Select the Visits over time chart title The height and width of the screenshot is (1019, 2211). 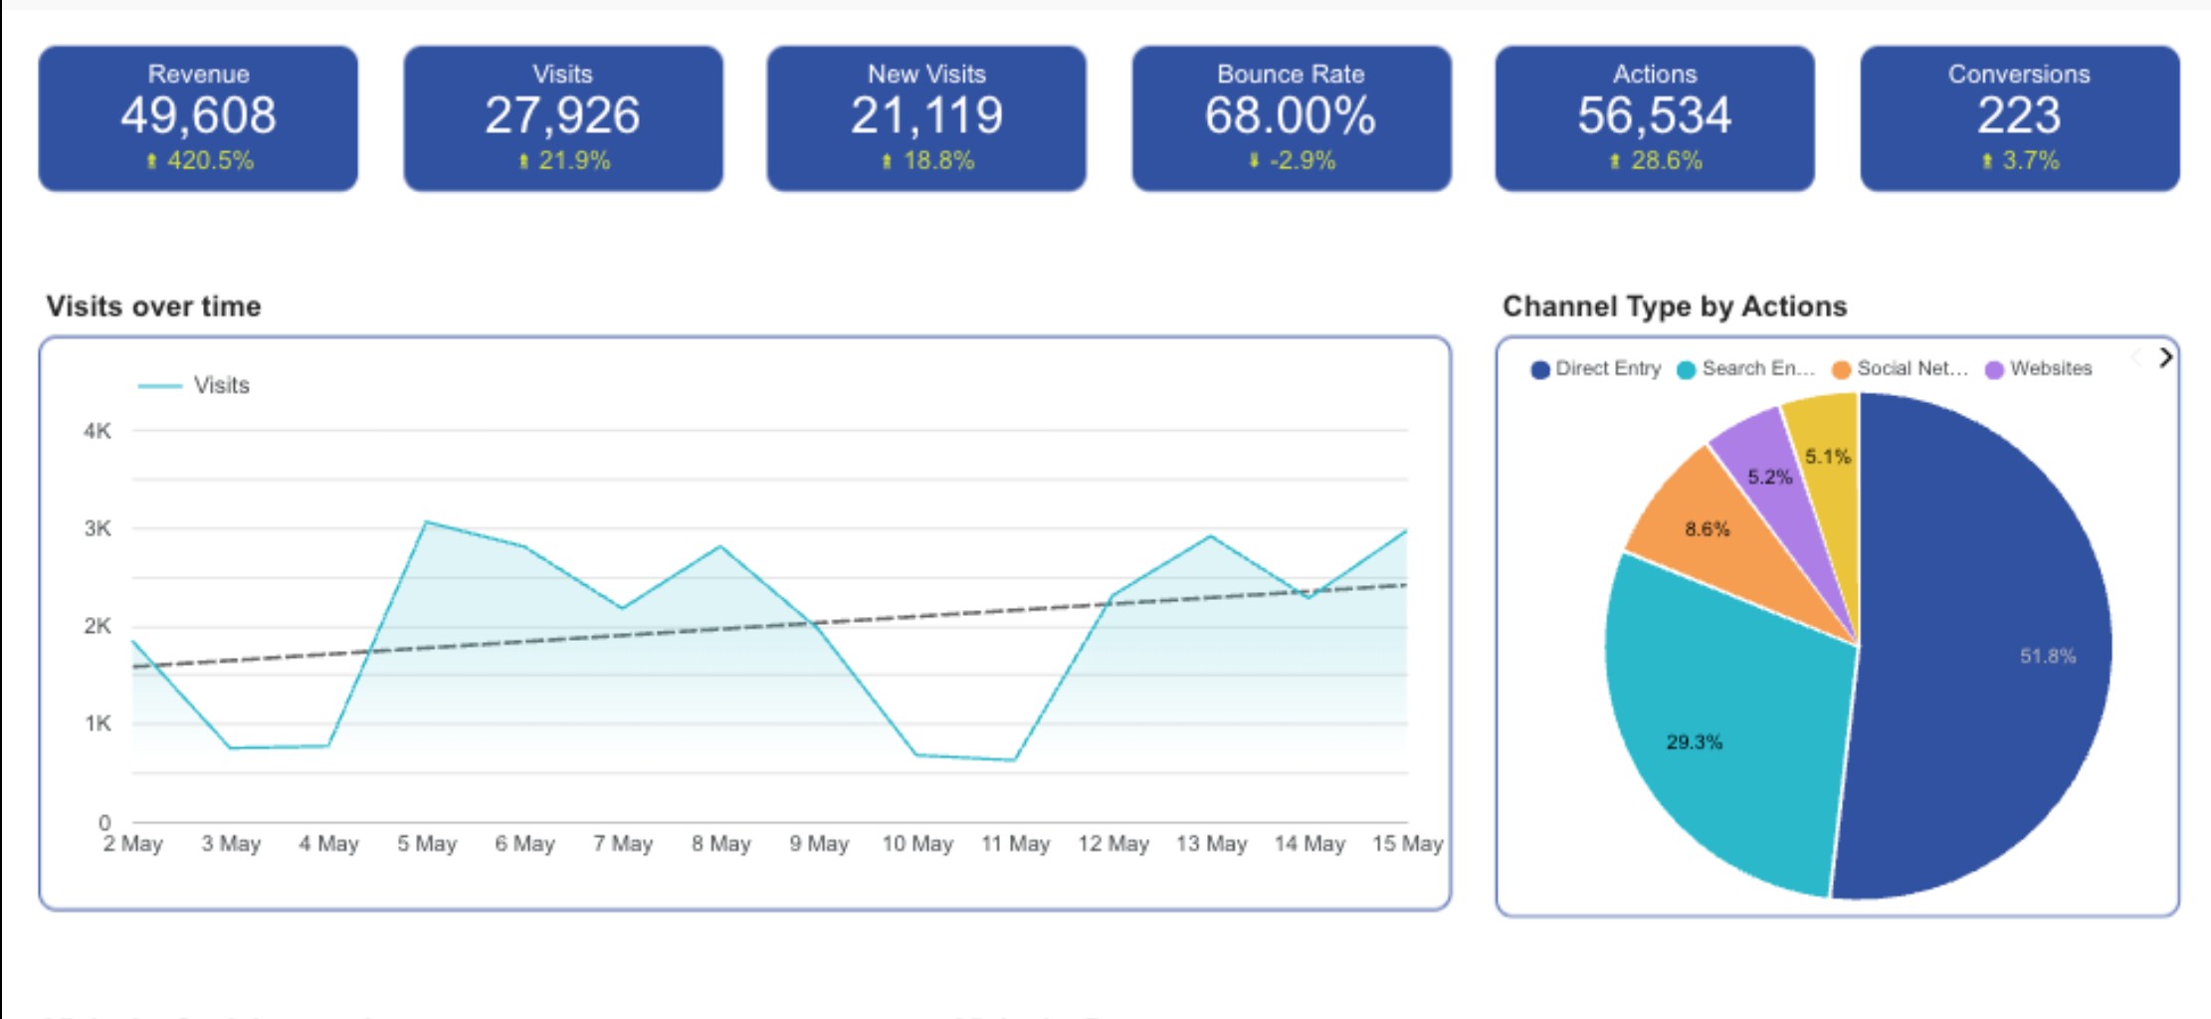154,306
